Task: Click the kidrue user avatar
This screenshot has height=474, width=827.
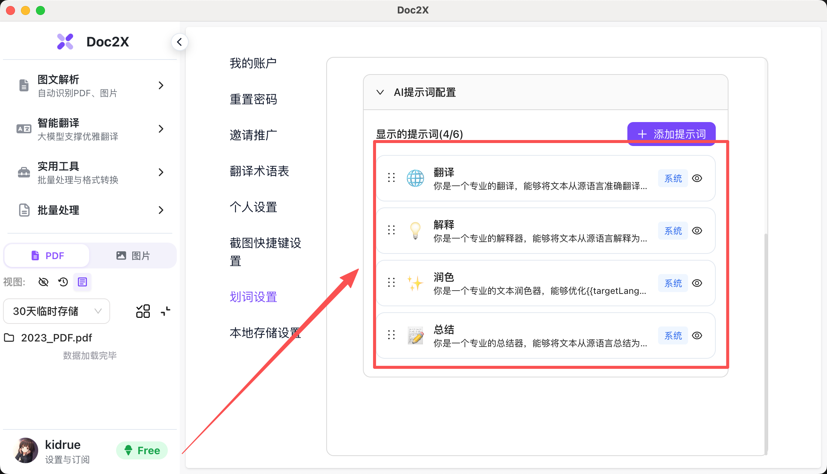Action: click(25, 450)
